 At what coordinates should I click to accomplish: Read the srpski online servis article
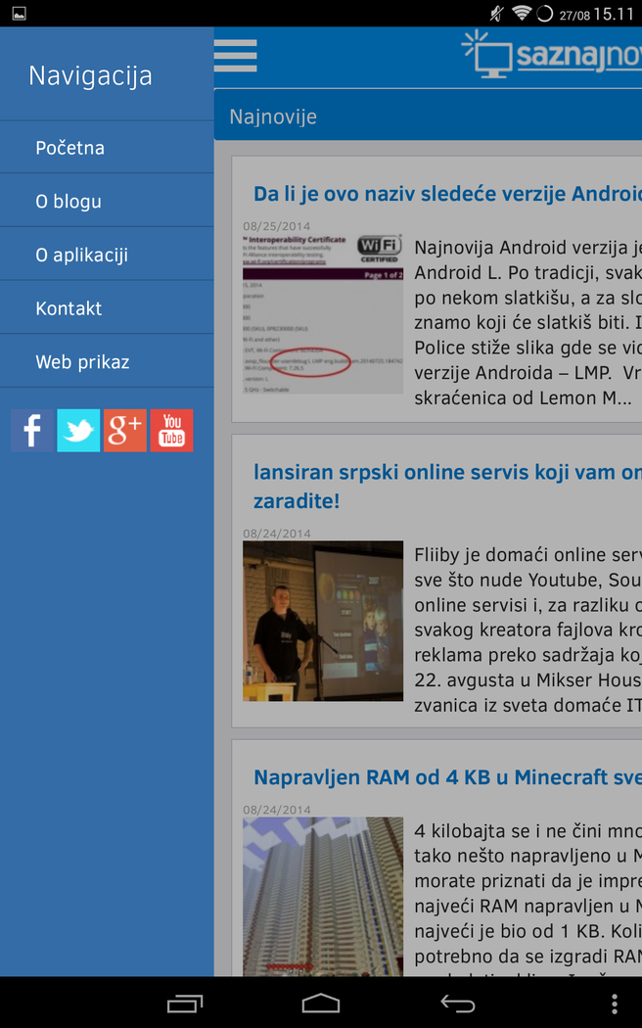446,472
